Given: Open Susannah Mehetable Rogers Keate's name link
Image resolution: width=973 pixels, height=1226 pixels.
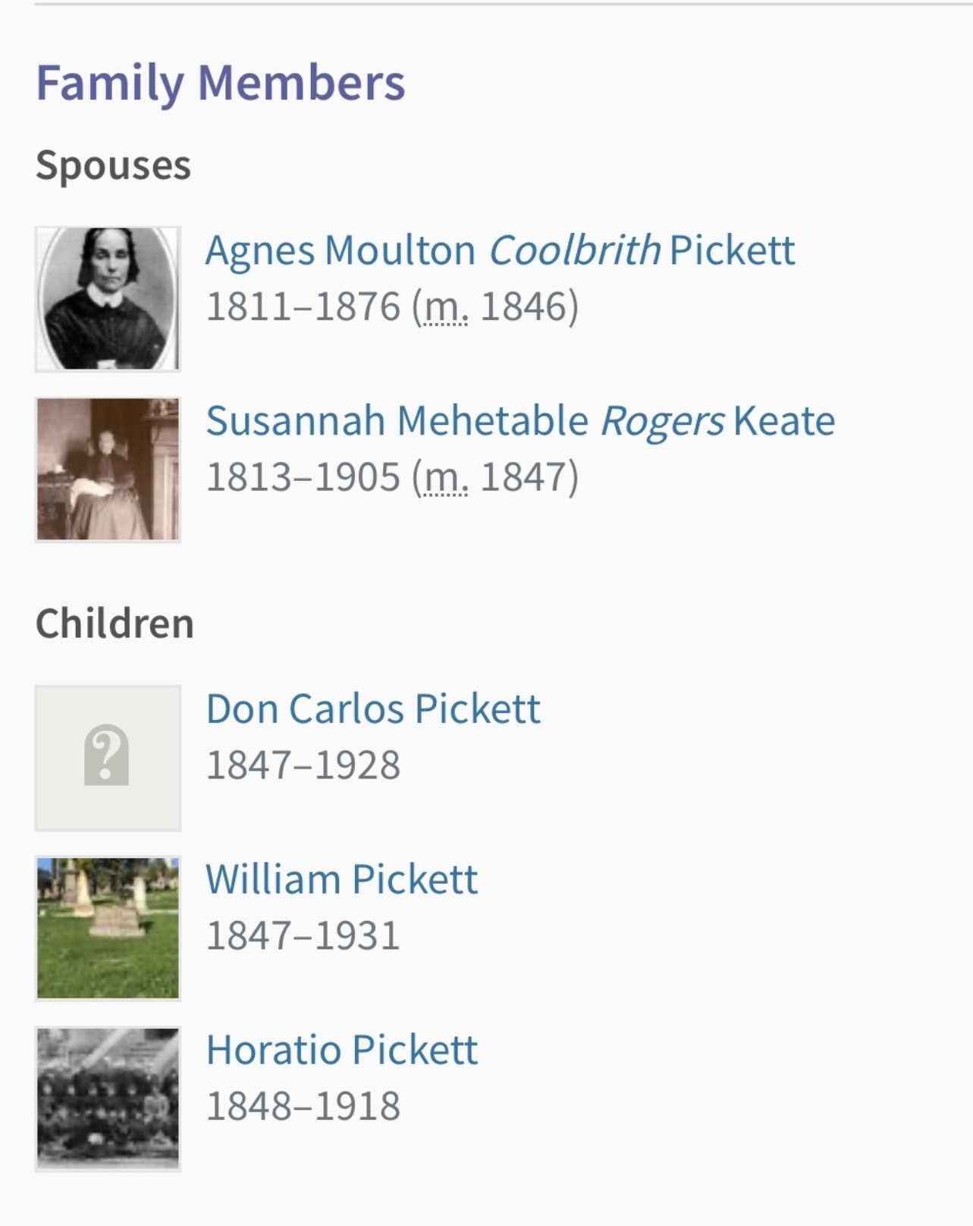Looking at the screenshot, I should point(519,421).
